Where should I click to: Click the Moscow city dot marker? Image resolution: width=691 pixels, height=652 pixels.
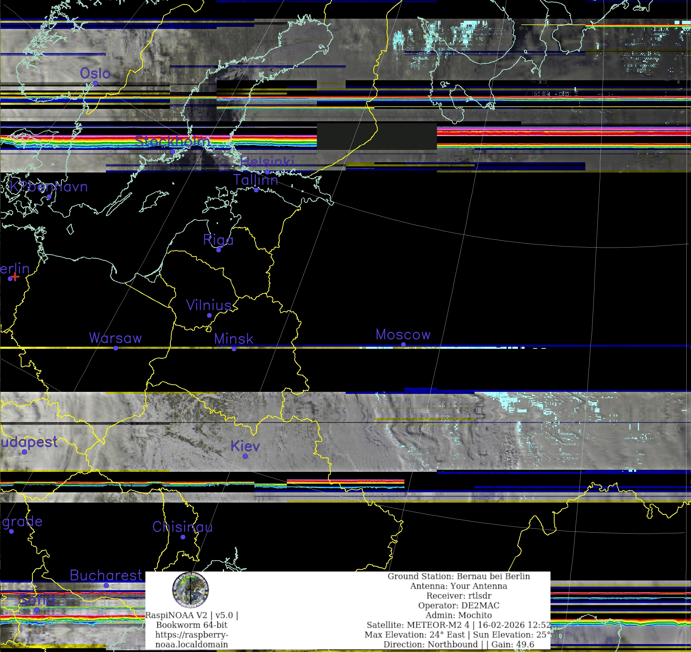(x=403, y=344)
